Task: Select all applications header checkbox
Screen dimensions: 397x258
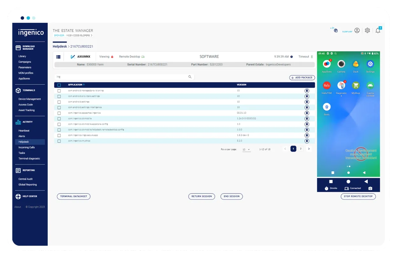Action: point(59,85)
